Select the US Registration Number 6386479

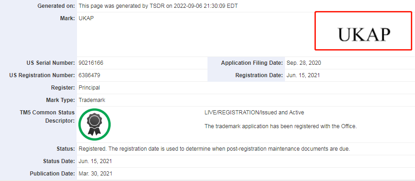tap(89, 75)
